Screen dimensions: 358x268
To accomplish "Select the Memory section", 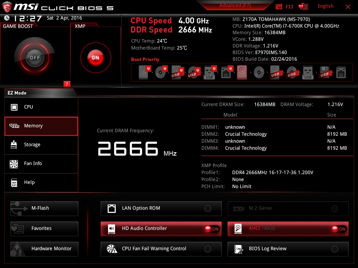I will [x=41, y=126].
